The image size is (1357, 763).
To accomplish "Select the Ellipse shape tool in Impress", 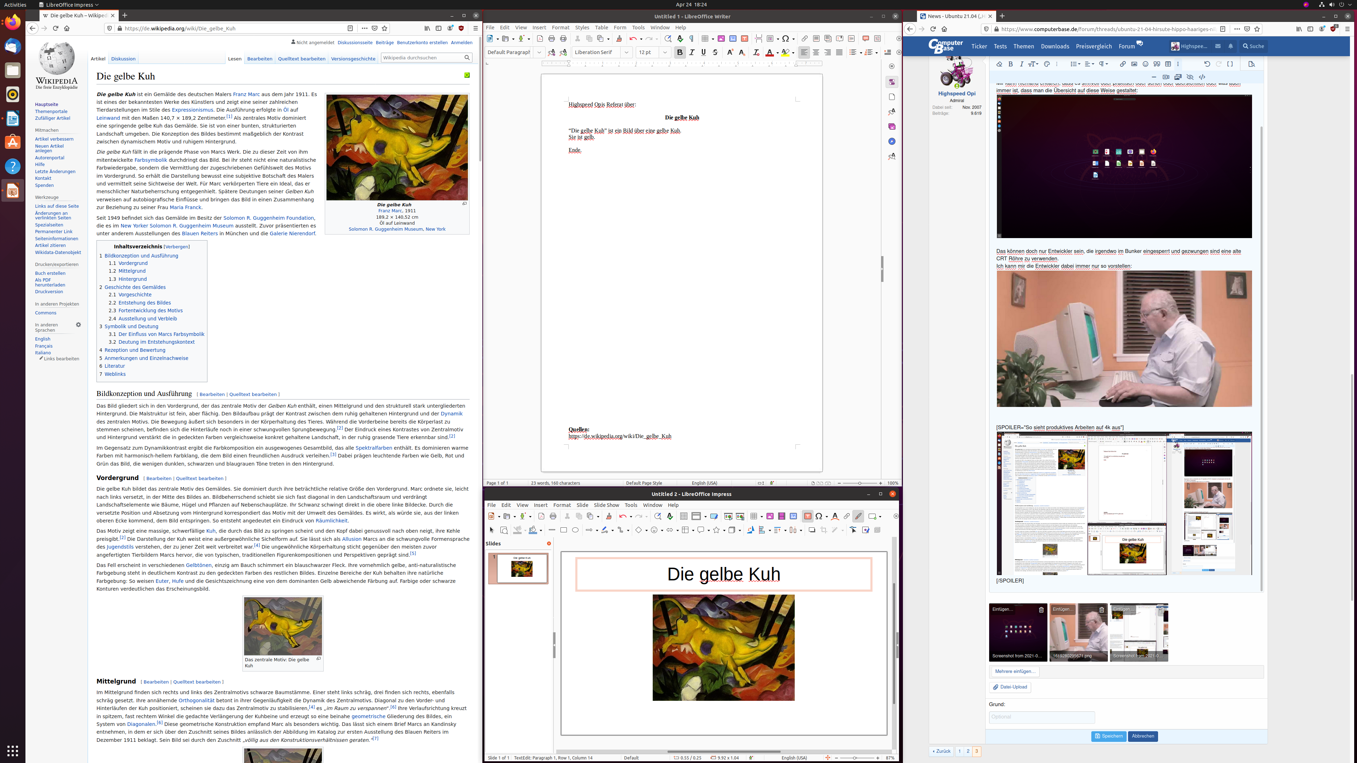I will pos(575,530).
